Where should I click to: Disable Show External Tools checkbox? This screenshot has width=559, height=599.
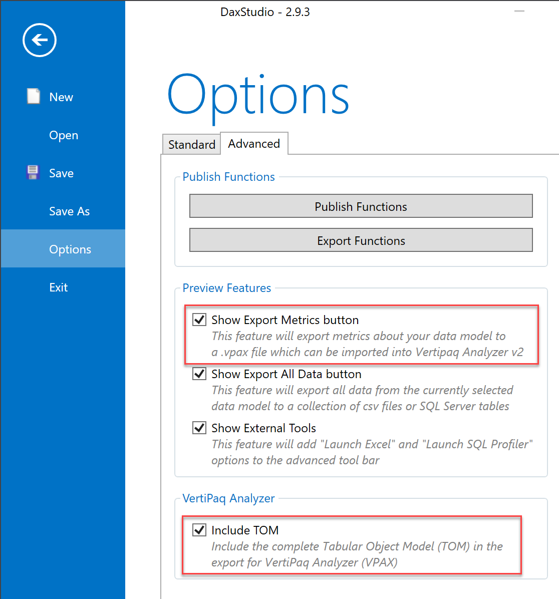[199, 428]
